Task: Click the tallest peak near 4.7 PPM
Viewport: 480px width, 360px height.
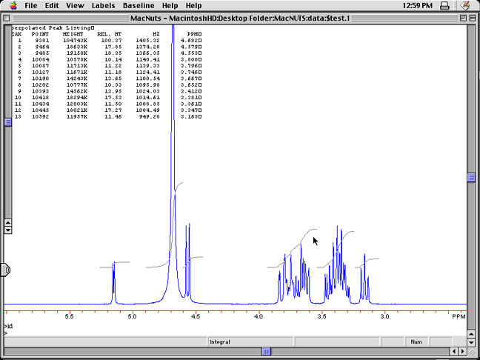Action: [x=173, y=111]
